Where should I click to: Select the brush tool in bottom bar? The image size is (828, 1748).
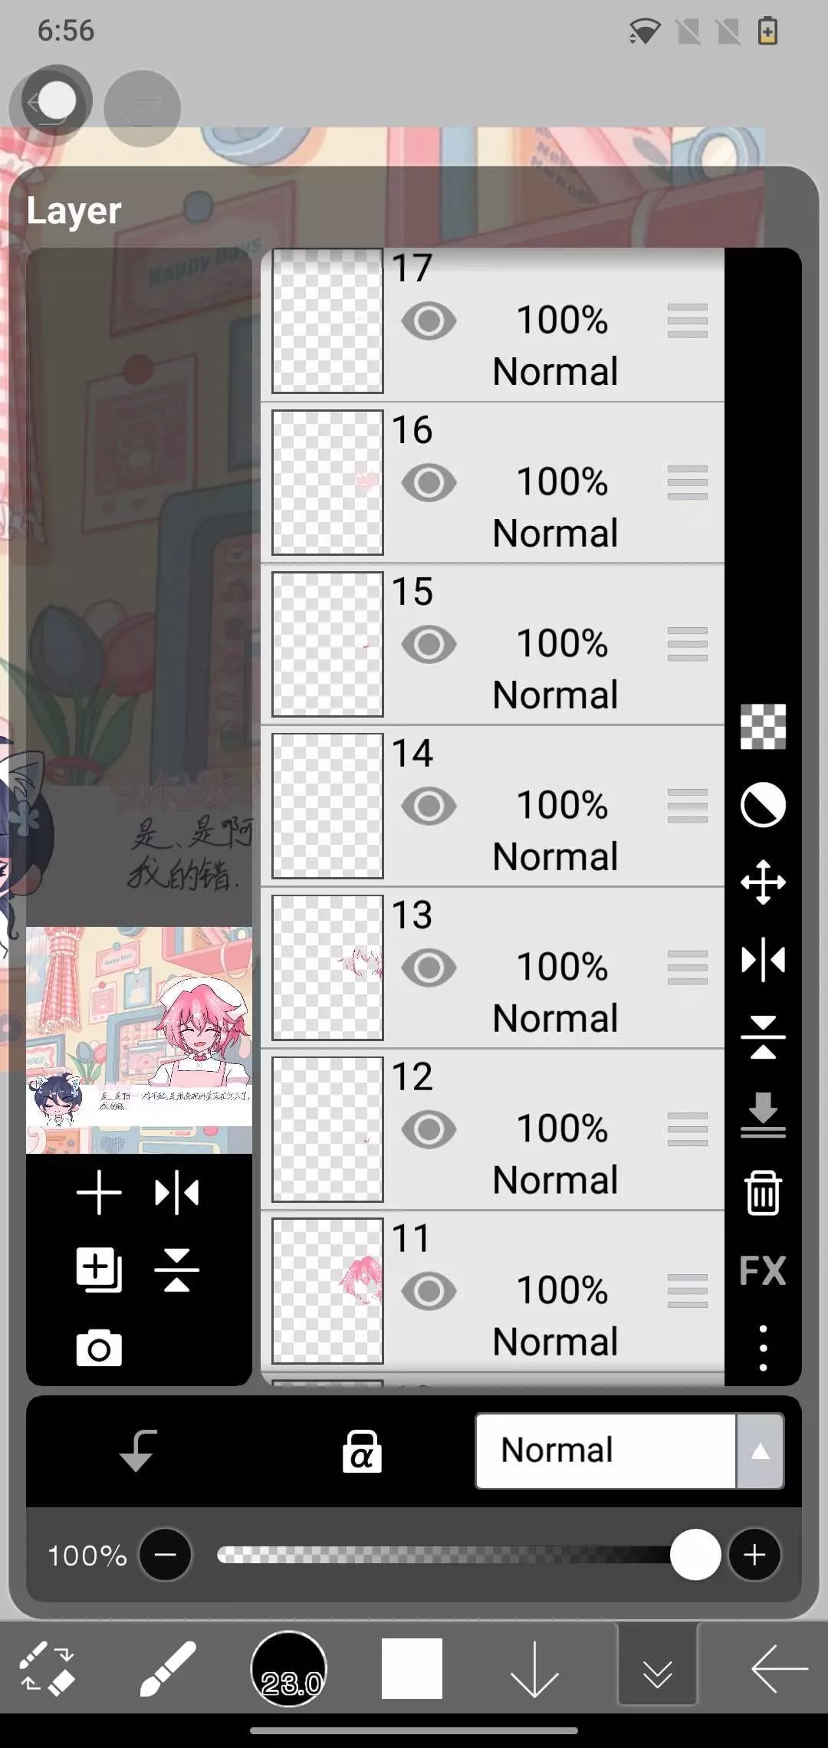167,1668
